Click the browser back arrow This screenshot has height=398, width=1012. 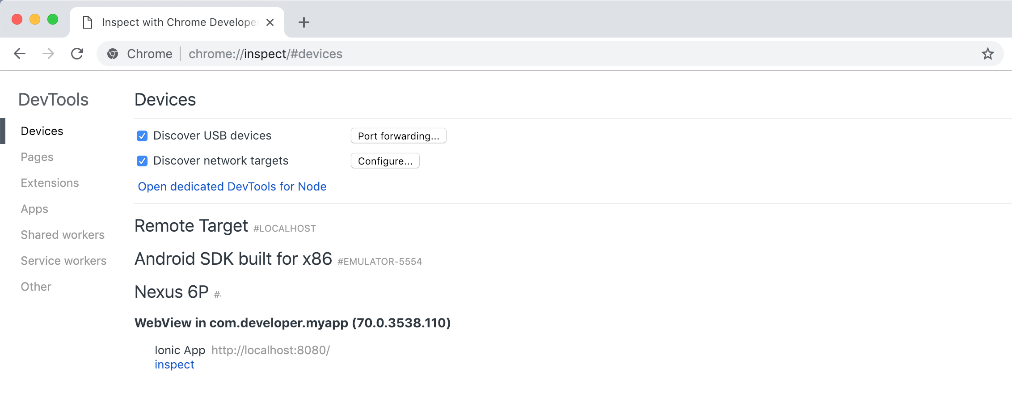coord(20,54)
